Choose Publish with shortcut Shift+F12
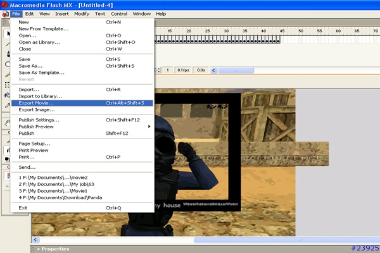The image size is (380, 253). (82, 133)
